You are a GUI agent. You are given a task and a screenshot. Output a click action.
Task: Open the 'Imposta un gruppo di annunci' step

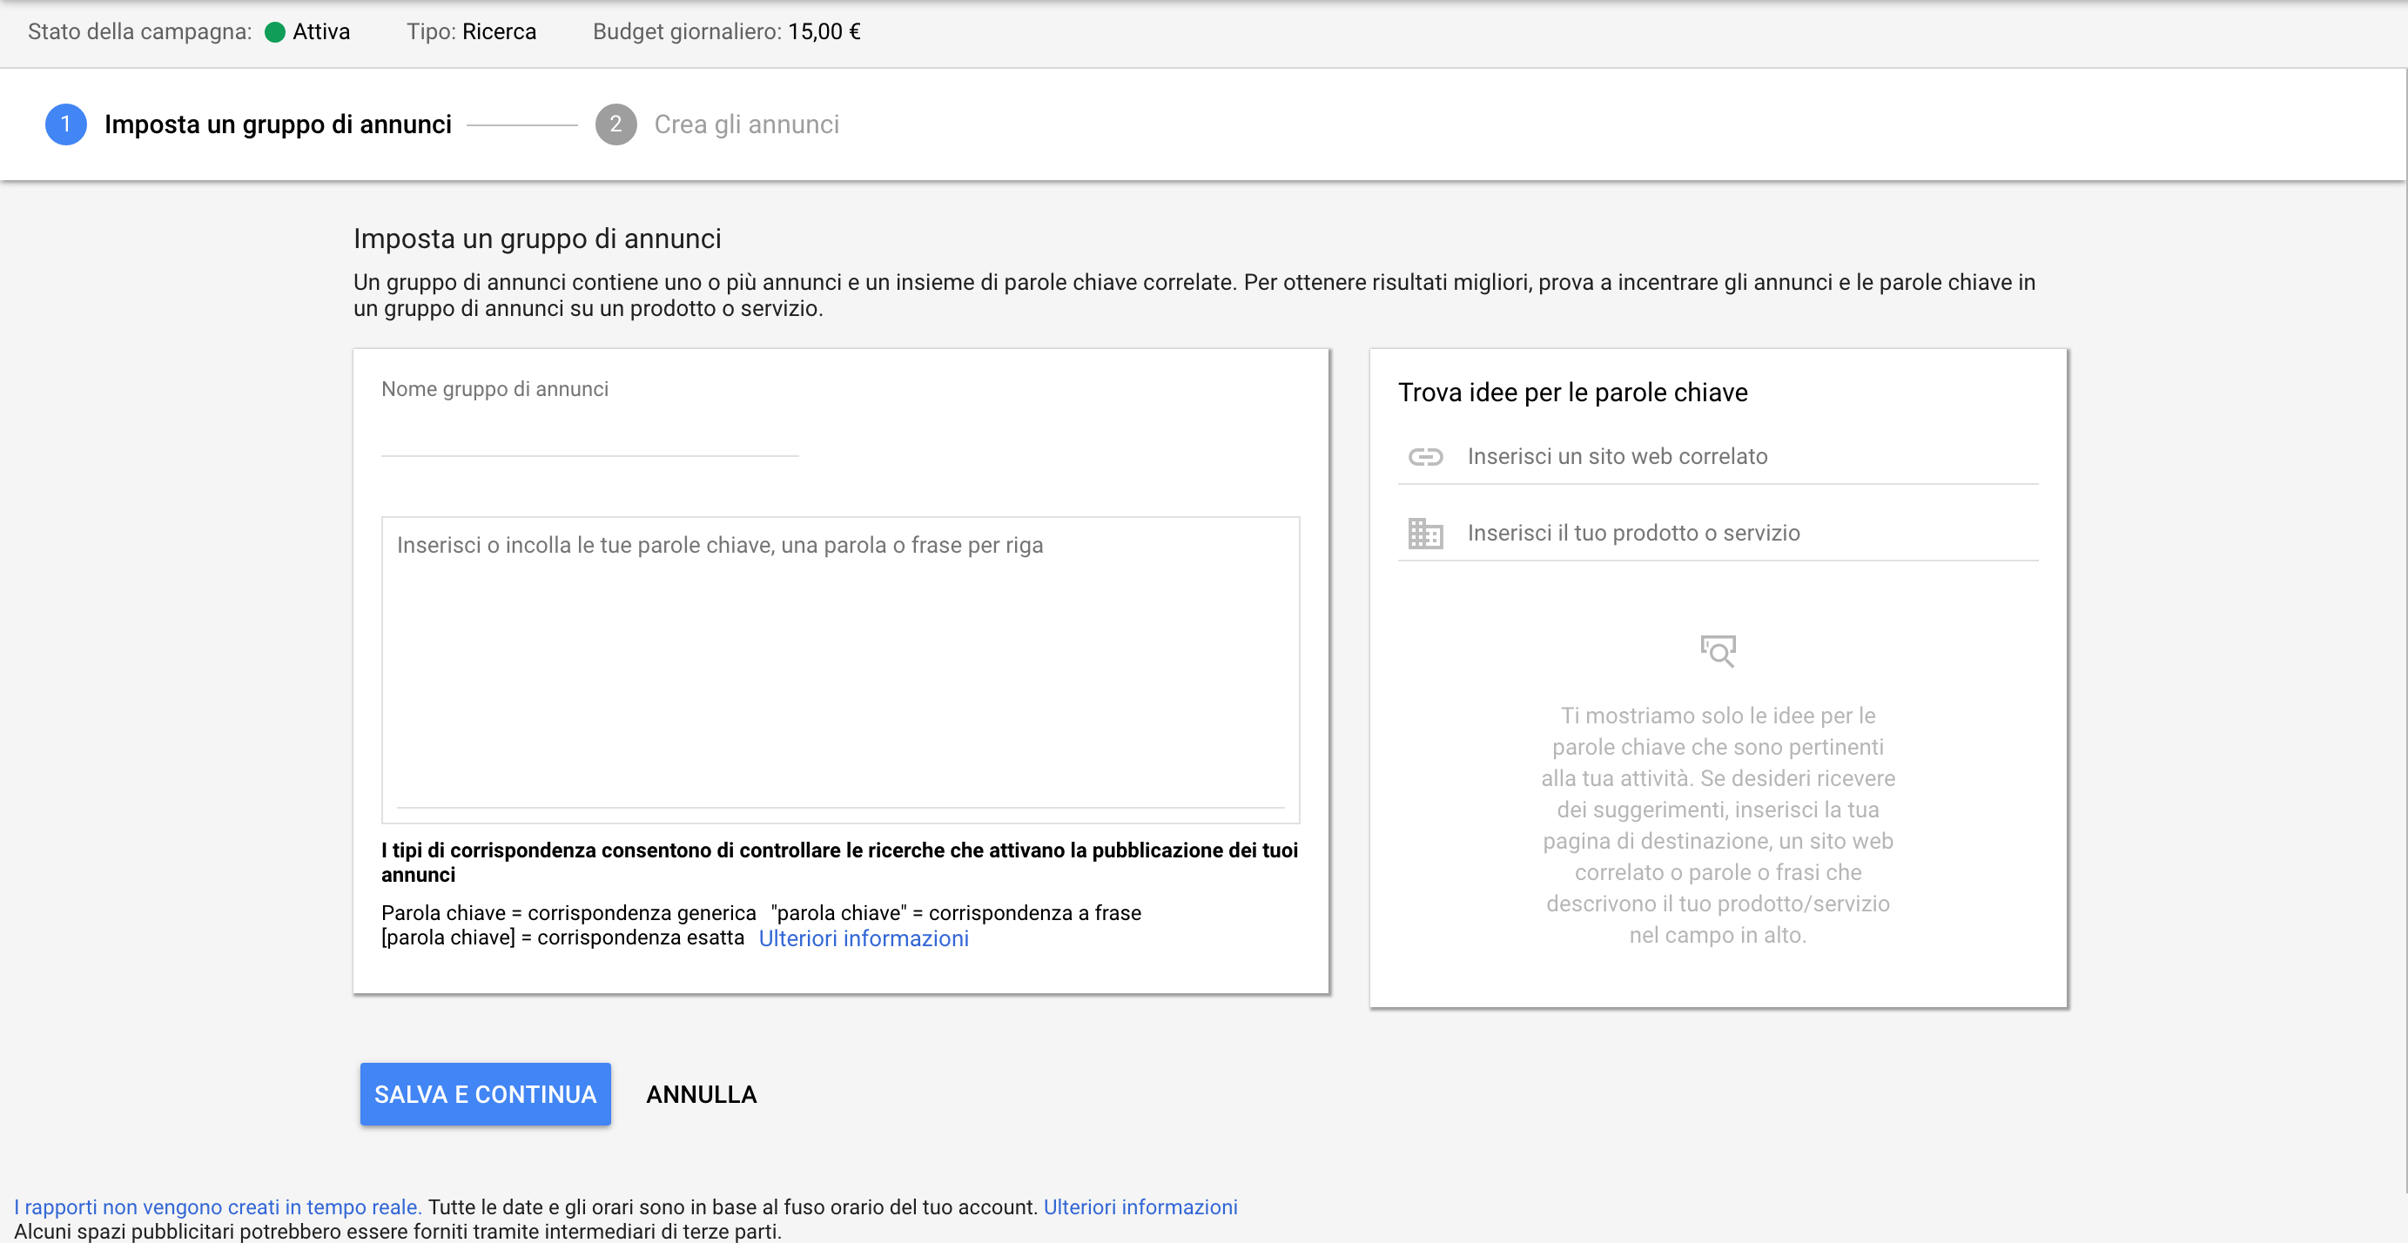coord(278,124)
